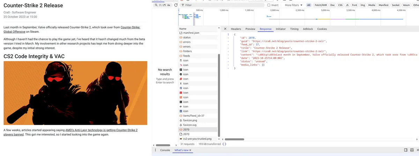419x156 pixels.
Task: Select the JS request type filter
Action: pyautogui.click(x=347, y=5)
